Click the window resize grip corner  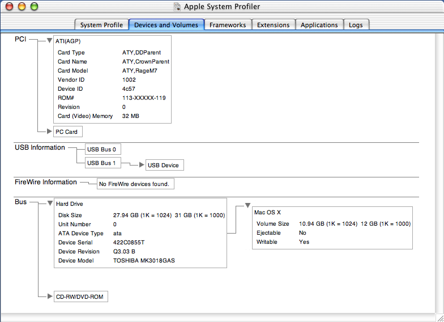tap(439, 317)
